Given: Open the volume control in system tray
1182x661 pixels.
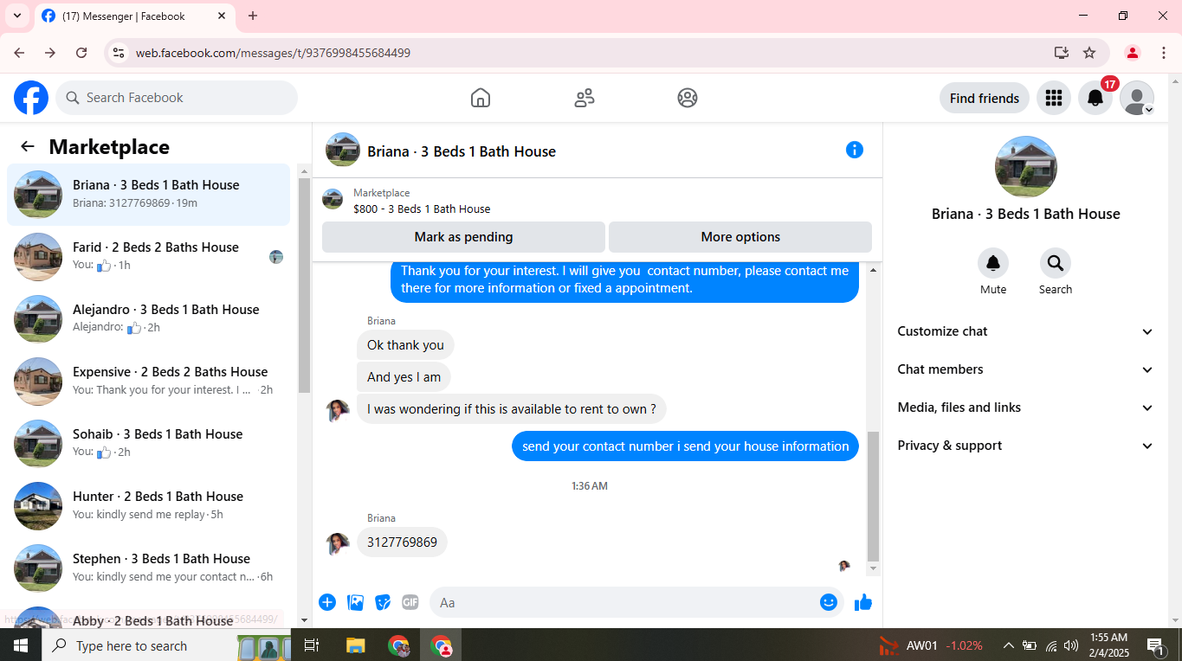Looking at the screenshot, I should click(x=1071, y=645).
